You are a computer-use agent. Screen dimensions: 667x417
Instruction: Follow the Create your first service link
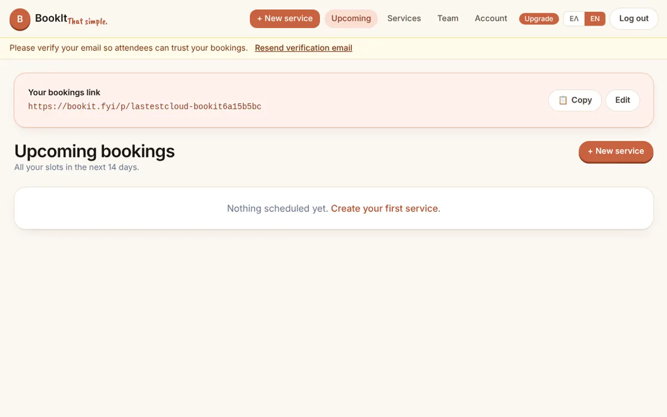[386, 208]
